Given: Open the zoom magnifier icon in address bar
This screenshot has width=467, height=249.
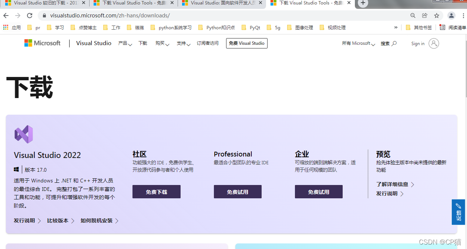Looking at the screenshot, I should pos(413,16).
